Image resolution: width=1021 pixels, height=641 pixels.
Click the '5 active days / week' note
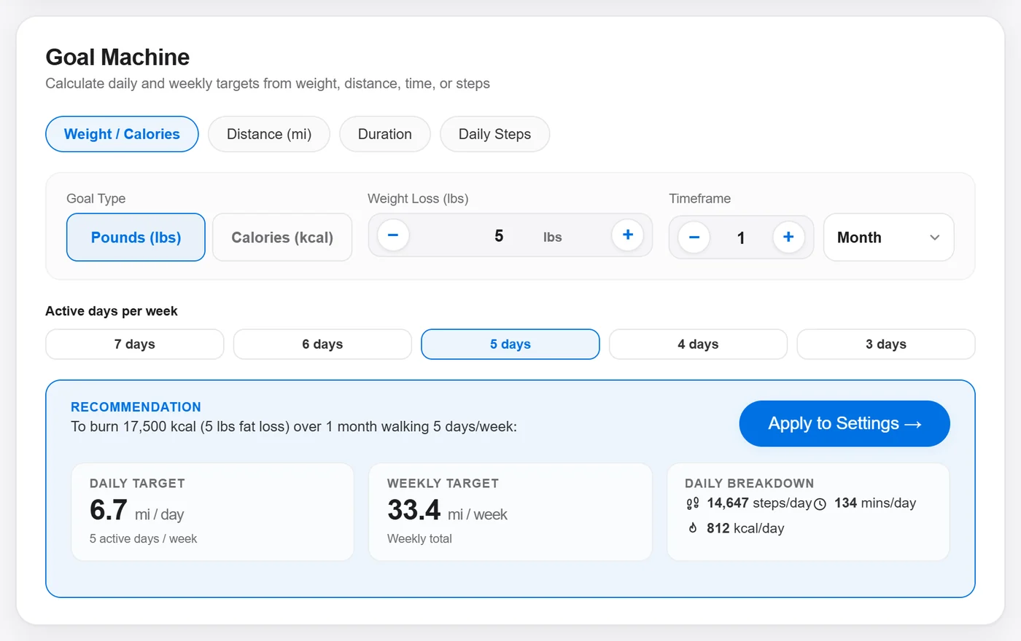point(143,539)
